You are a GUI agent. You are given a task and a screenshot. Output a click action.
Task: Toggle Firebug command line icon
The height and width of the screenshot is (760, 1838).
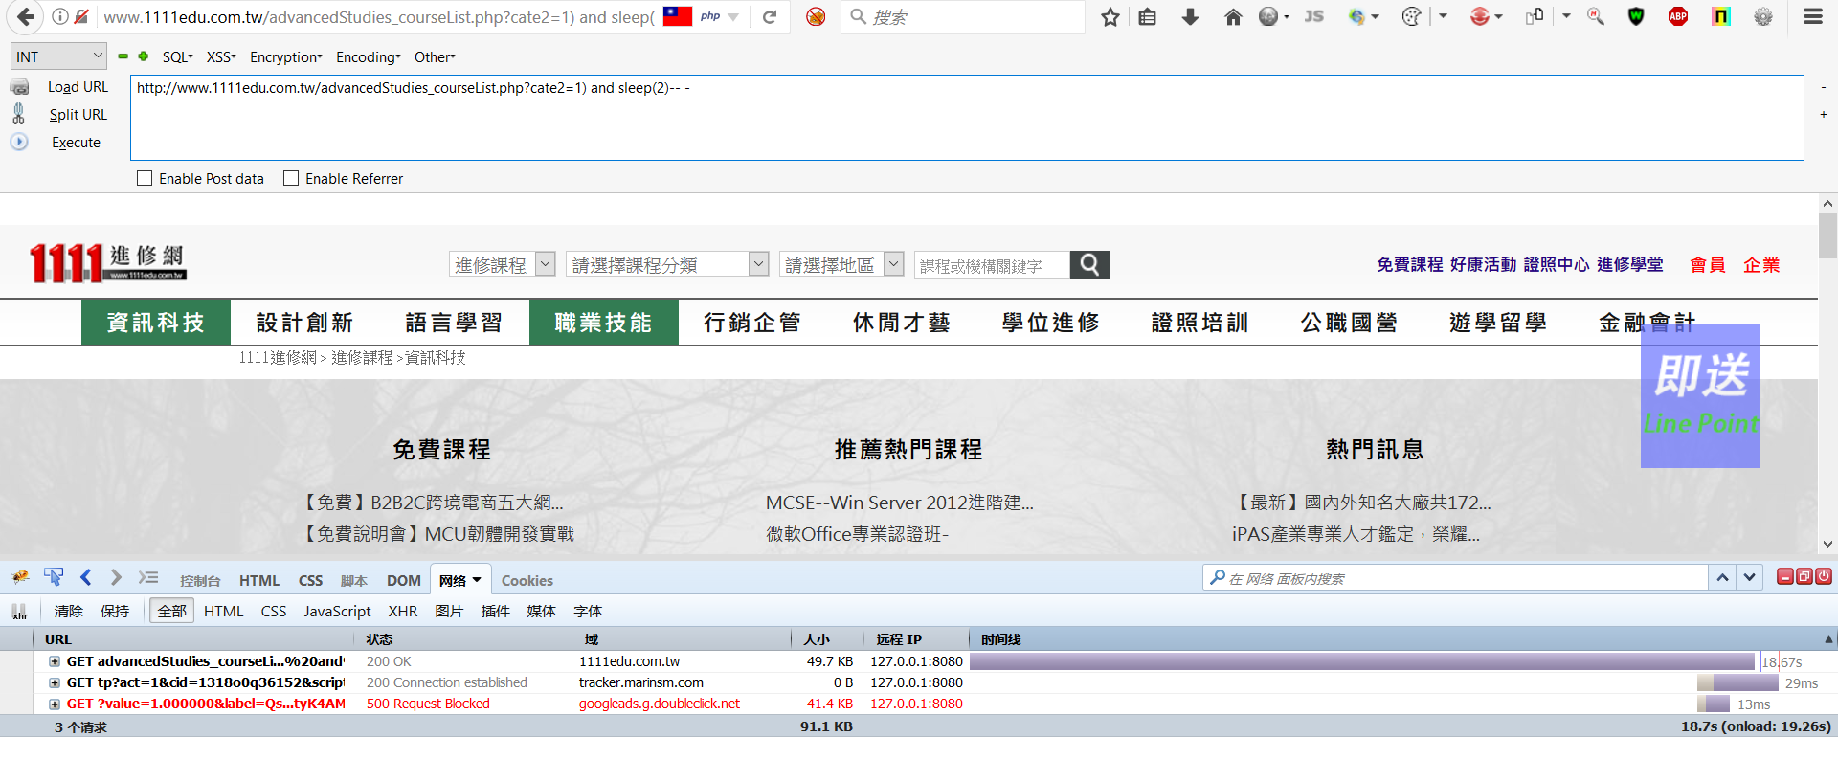tap(147, 577)
